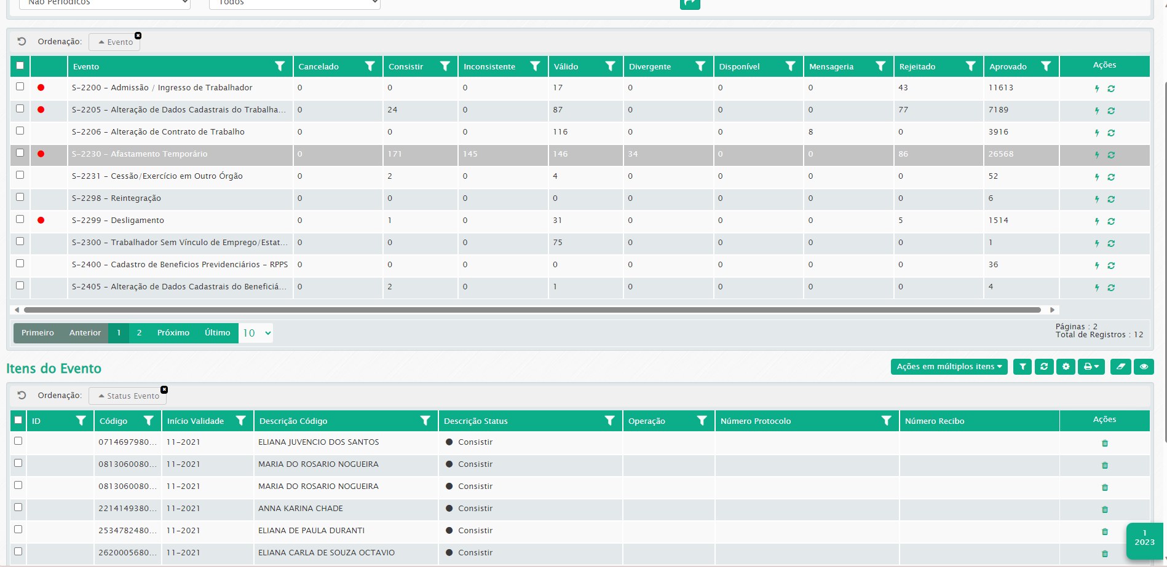
Task: Refresh the S-2231 Cessão/Exercício row
Action: 1111,177
